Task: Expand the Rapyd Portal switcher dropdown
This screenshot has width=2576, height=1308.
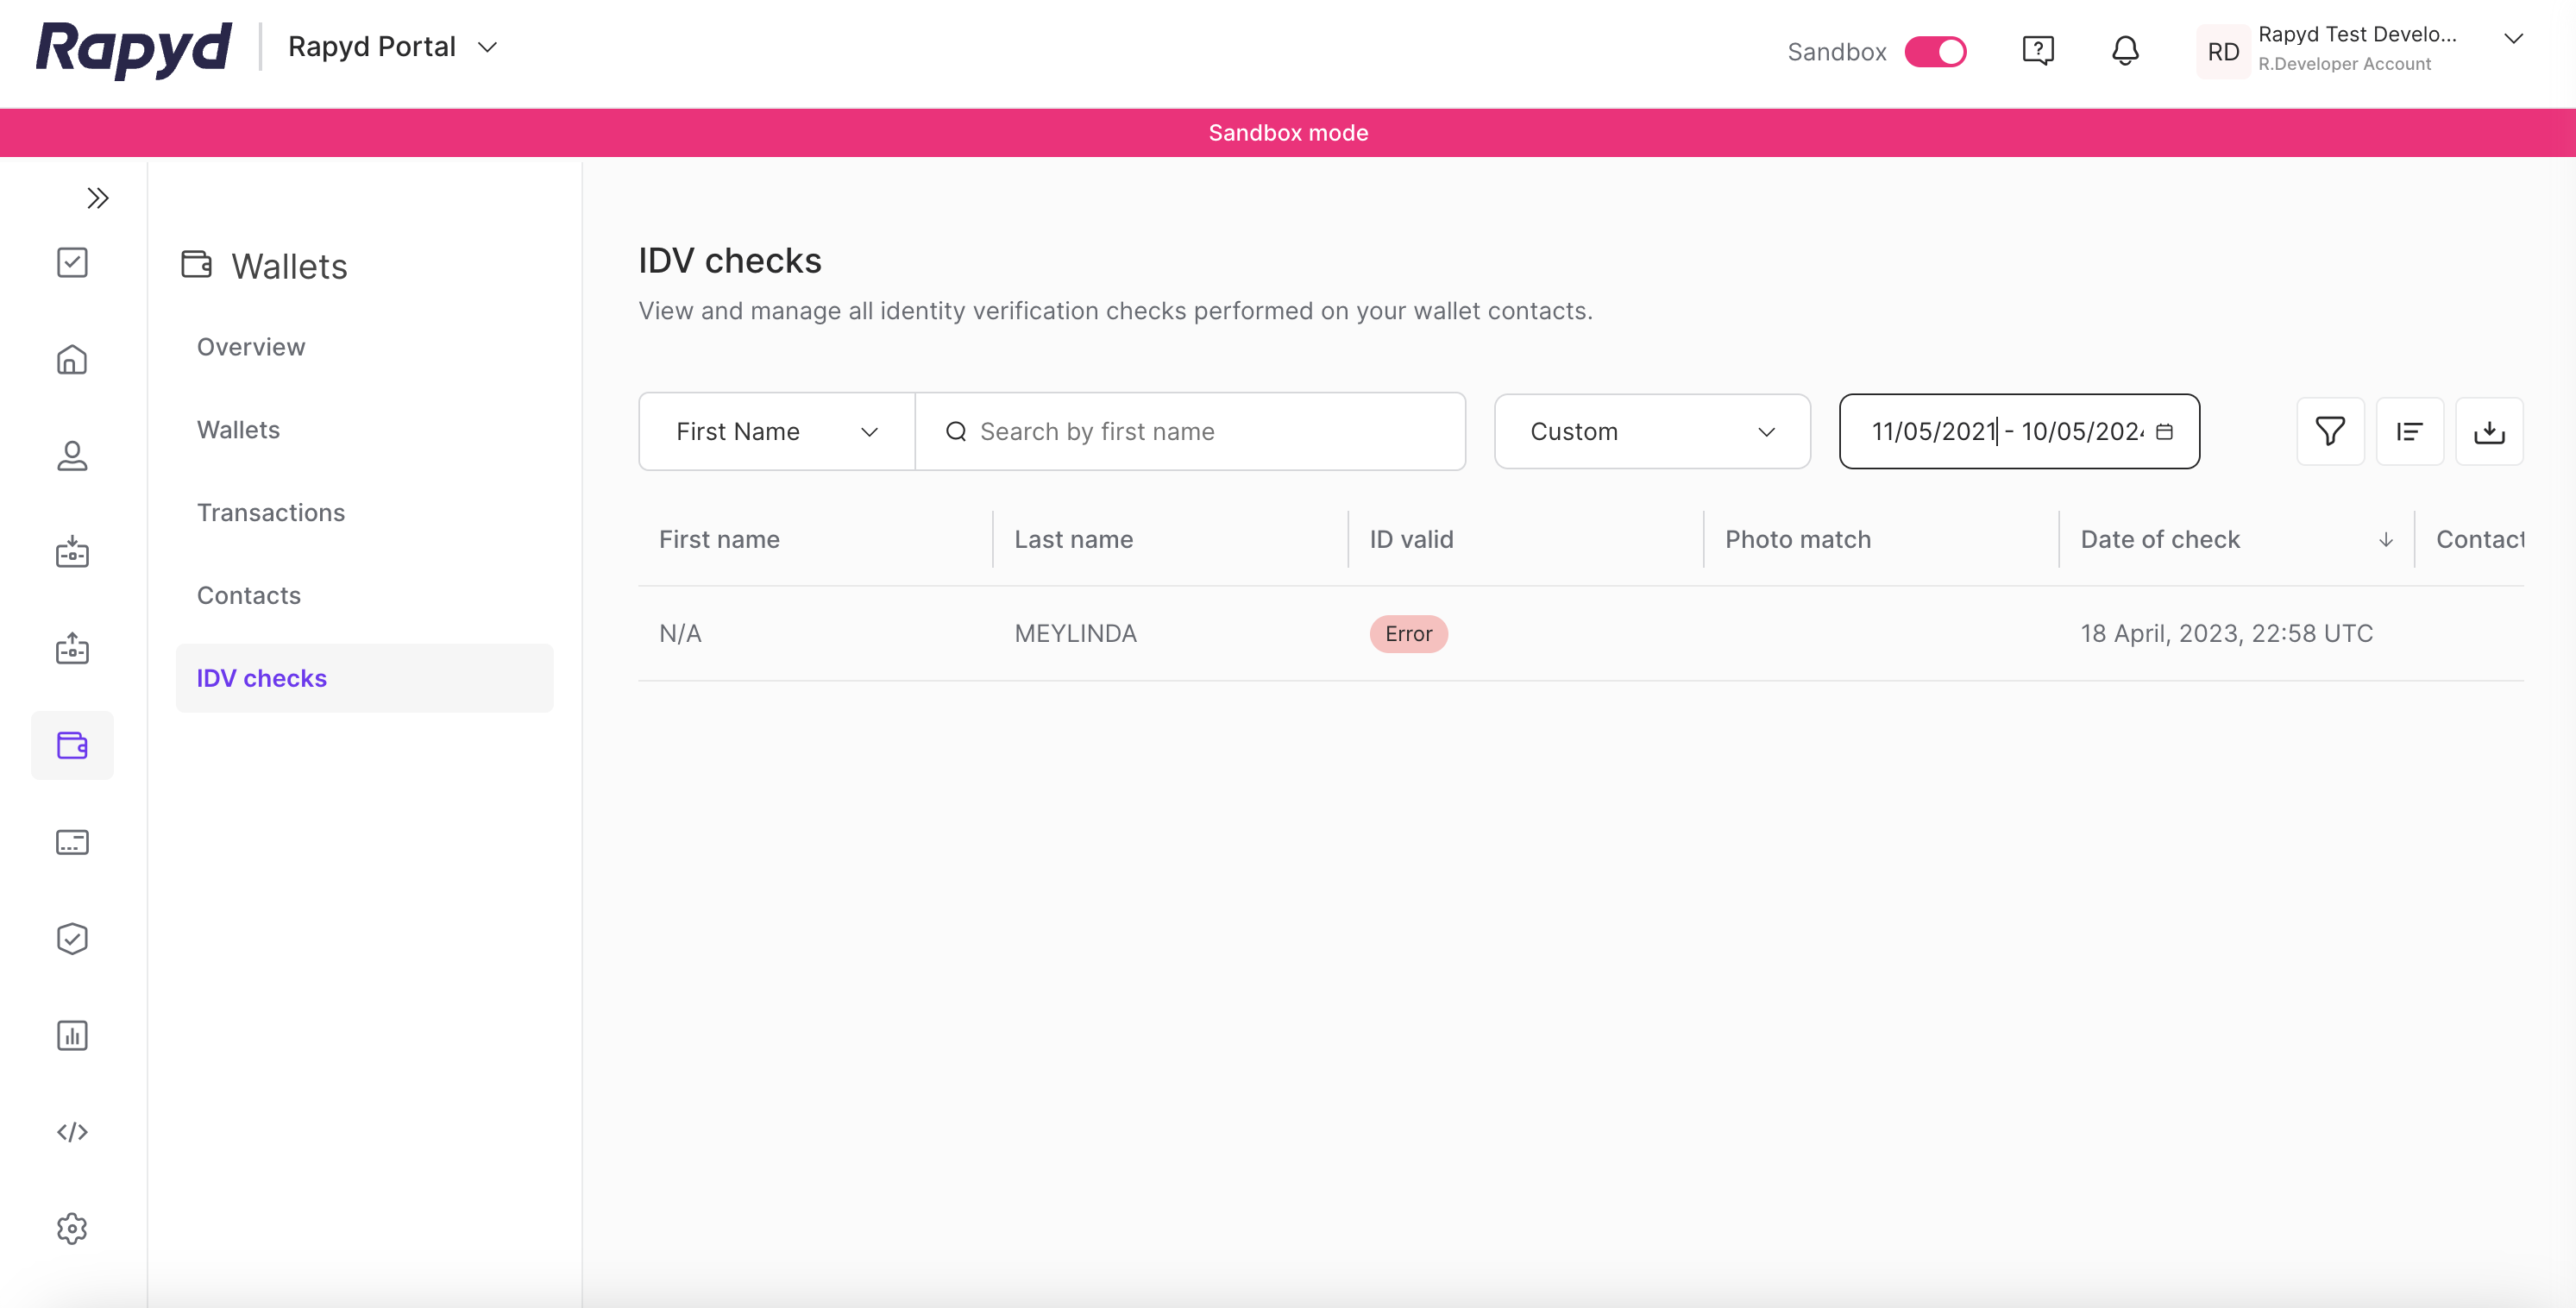Action: (487, 47)
